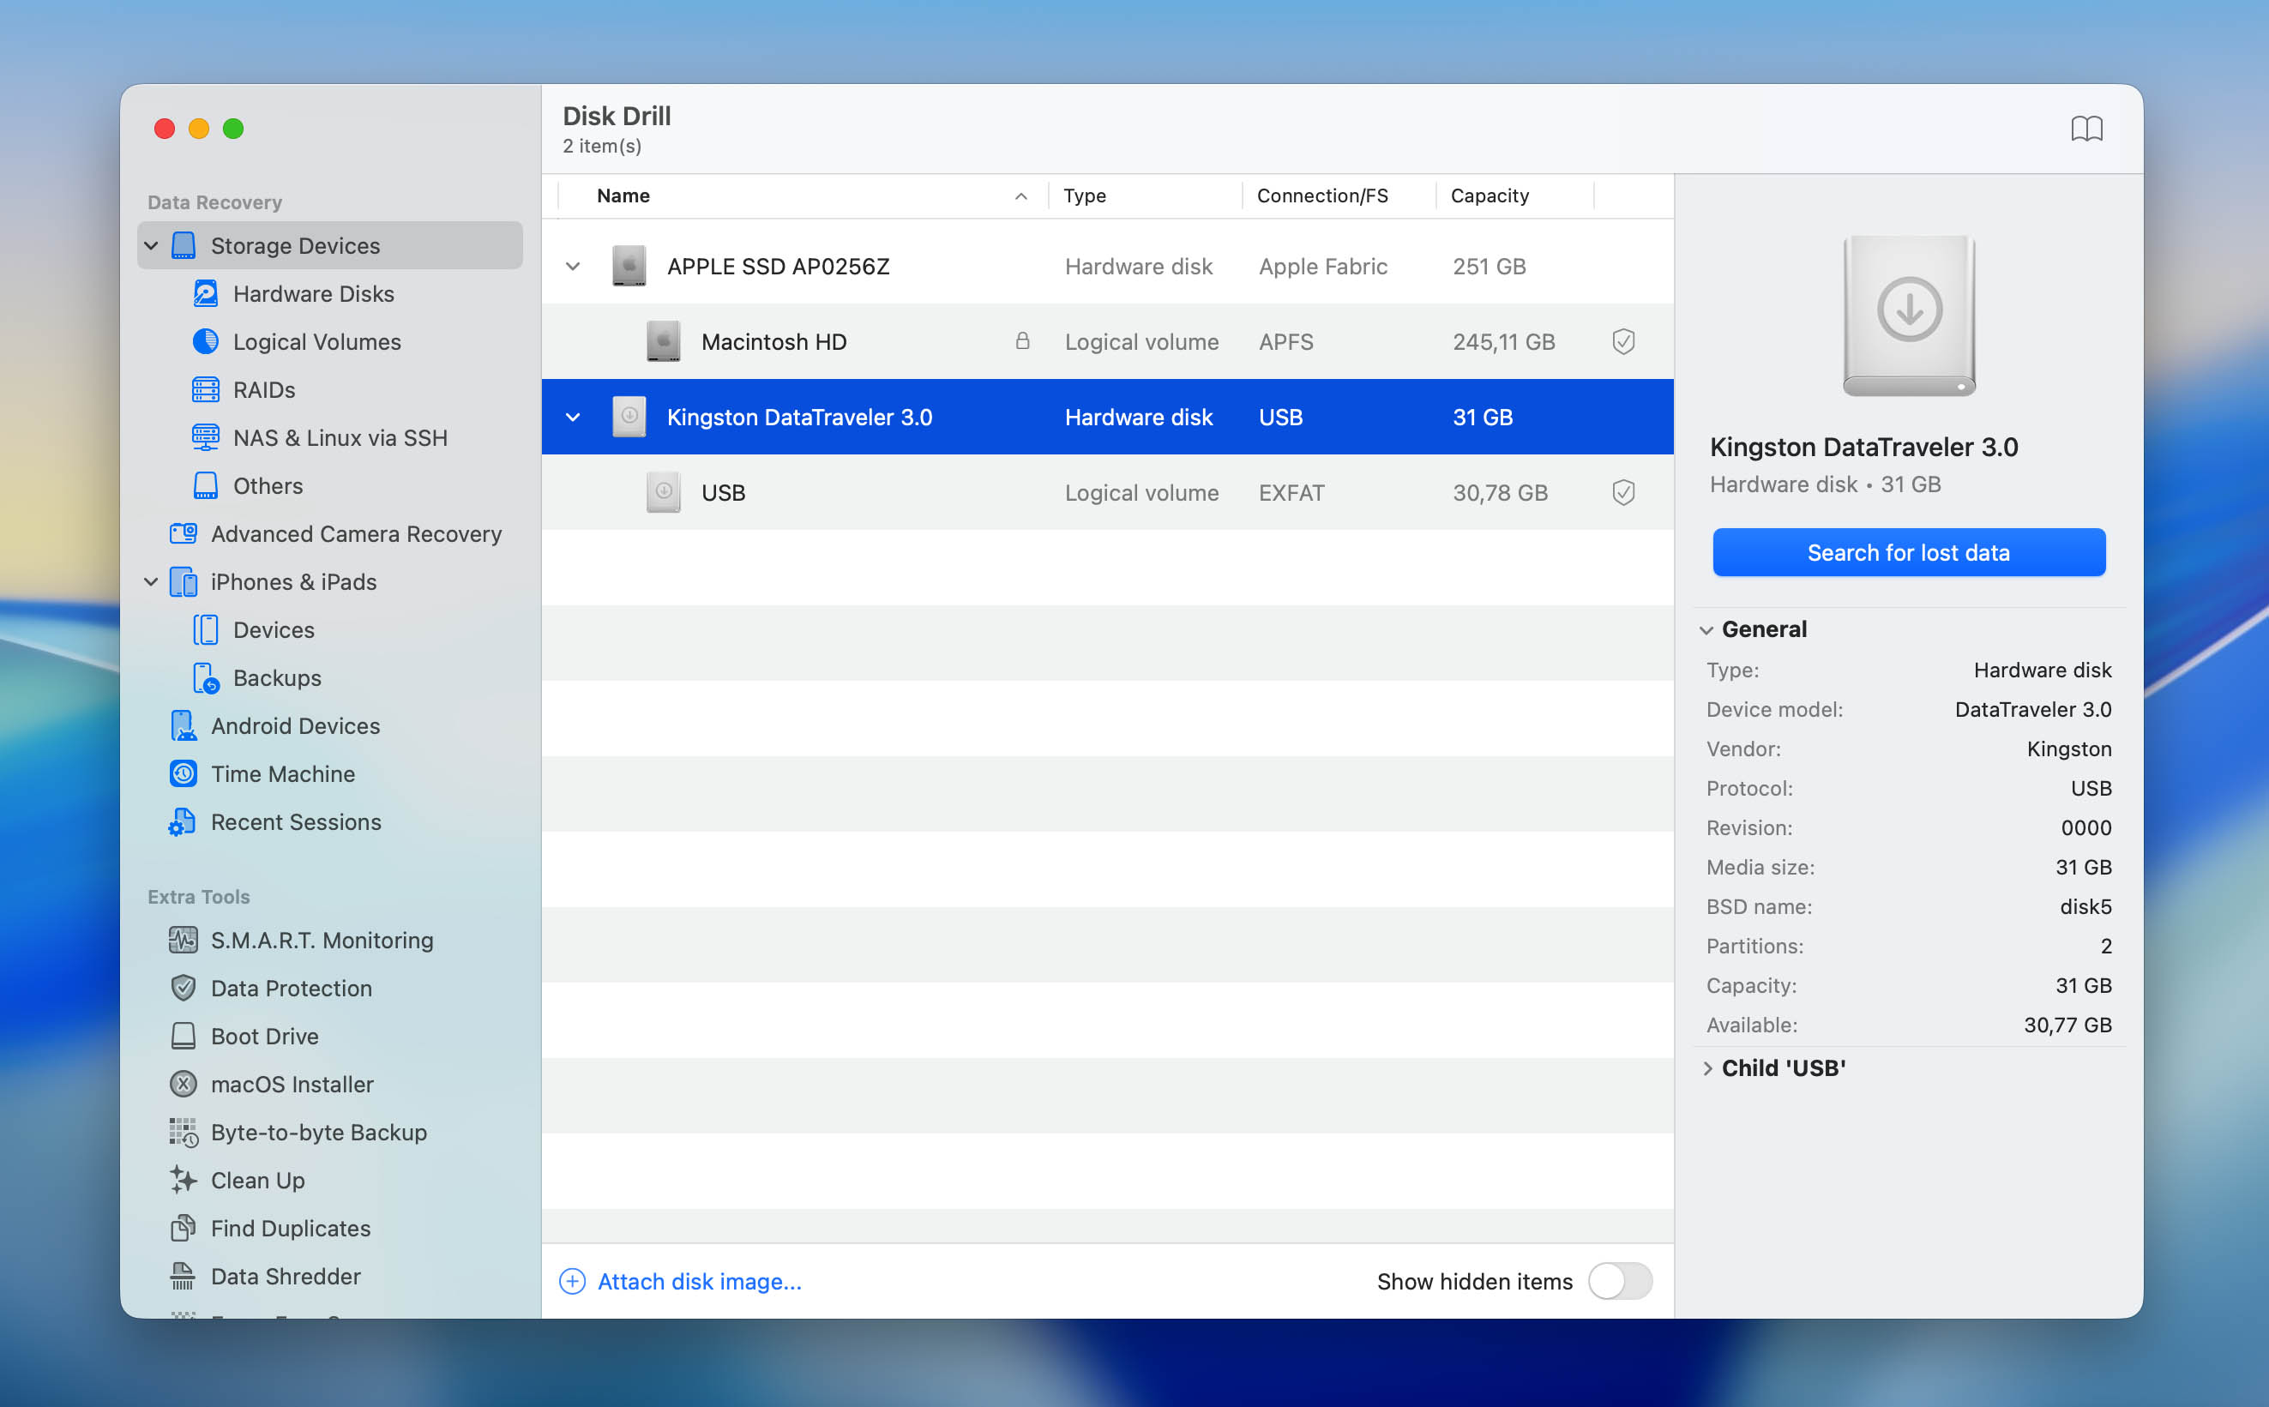Select Logical Volumes in the sidebar
This screenshot has height=1407, width=2269.
[316, 341]
